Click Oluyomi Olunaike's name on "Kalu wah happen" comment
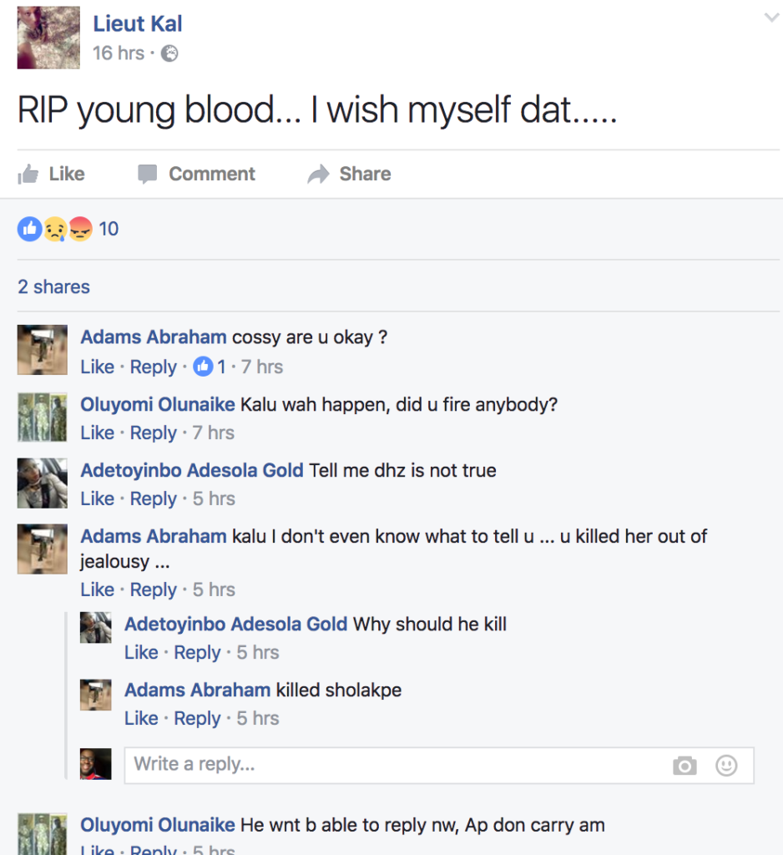The image size is (783, 855). point(157,404)
